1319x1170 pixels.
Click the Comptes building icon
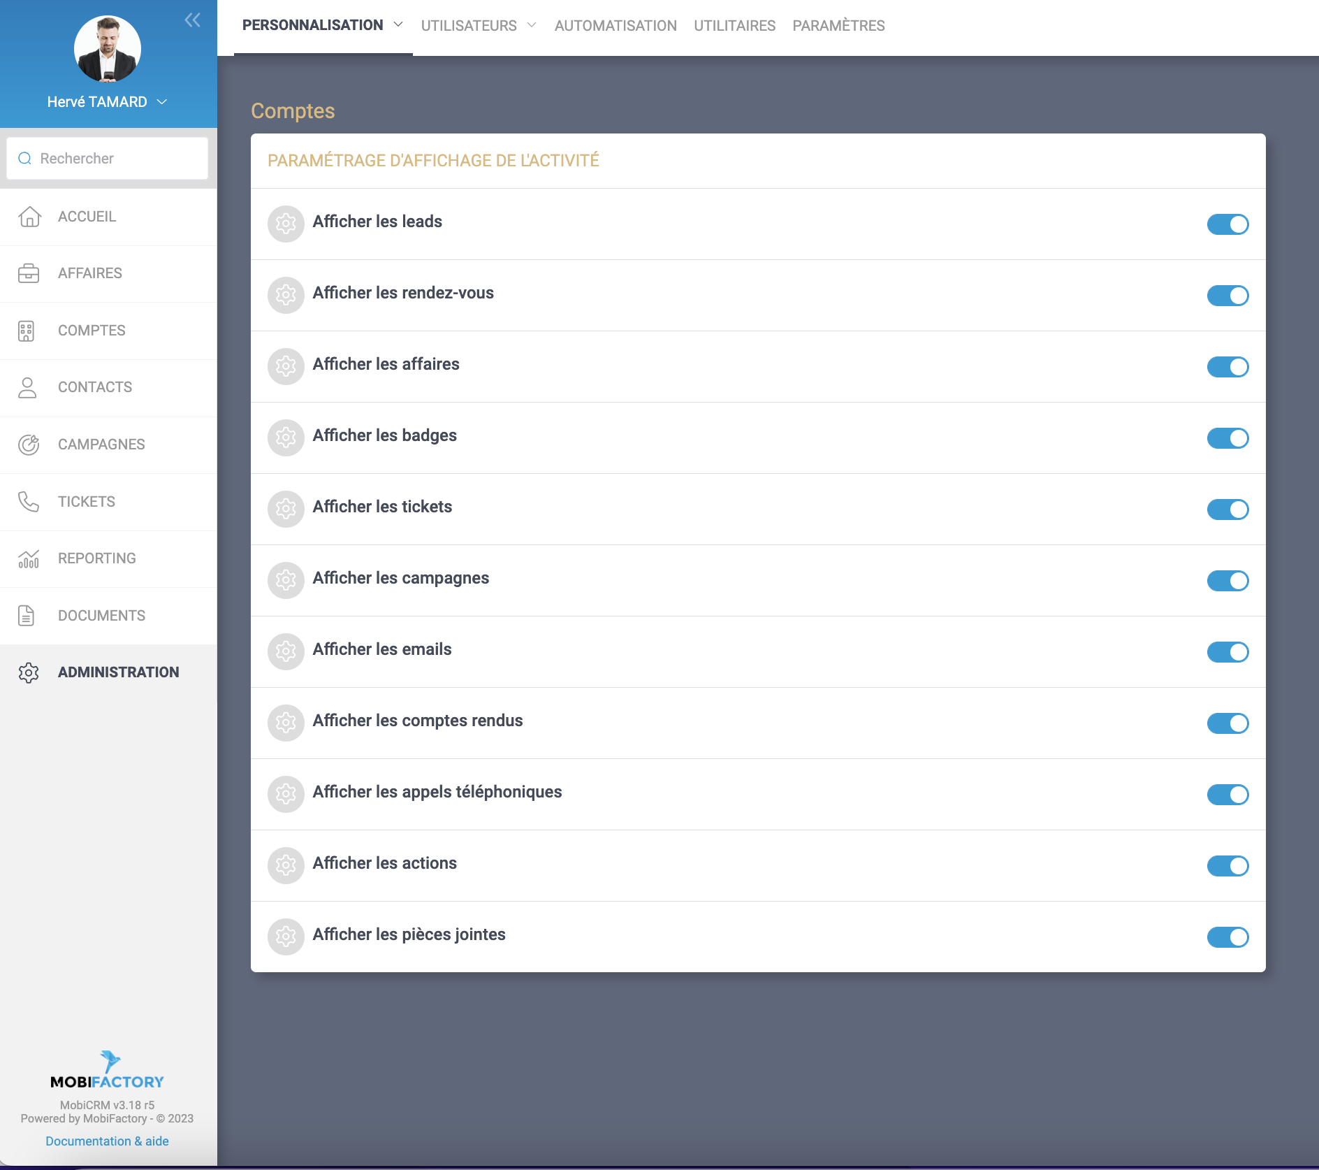(x=27, y=331)
